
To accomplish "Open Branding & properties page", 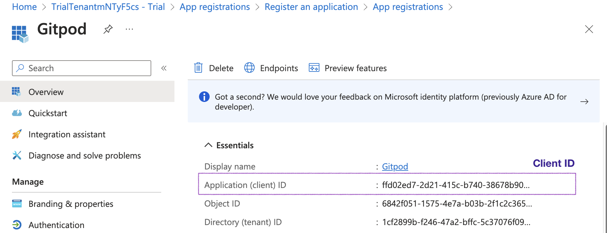I will tap(71, 204).
